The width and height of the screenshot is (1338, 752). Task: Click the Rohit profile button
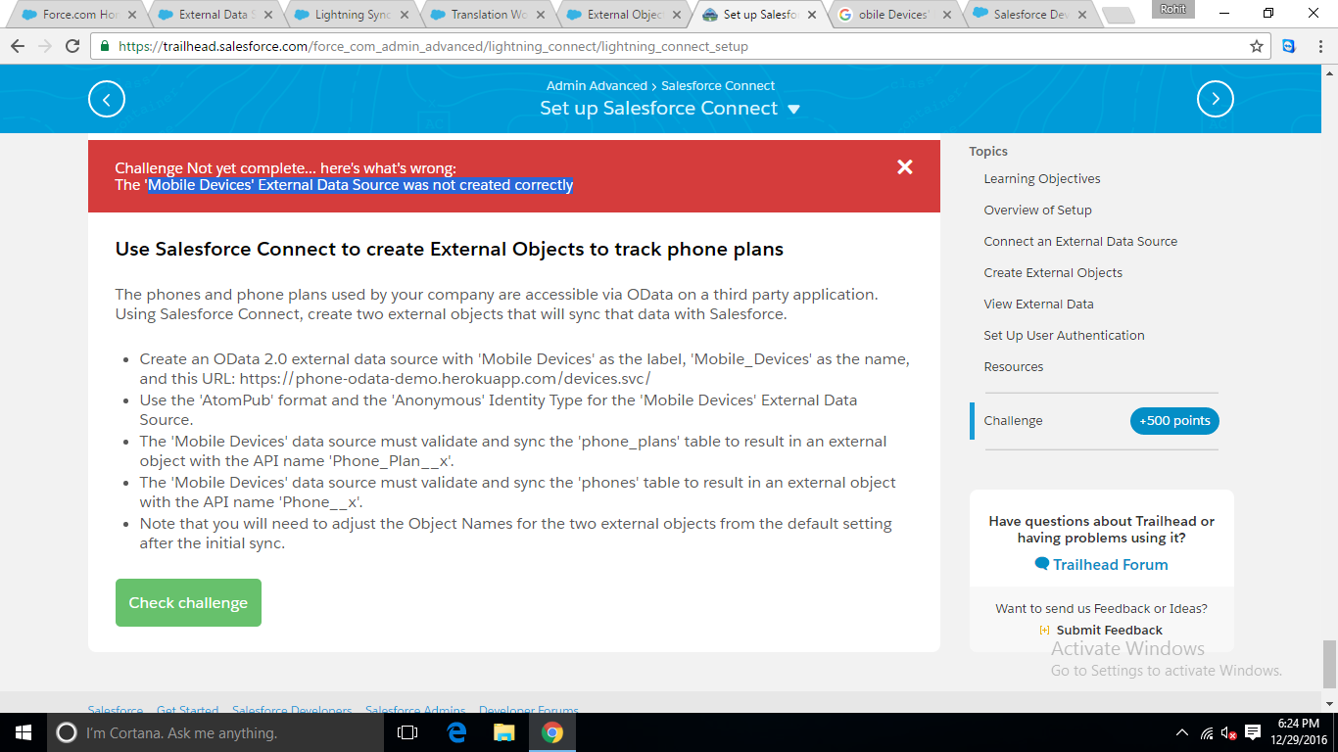1172,9
